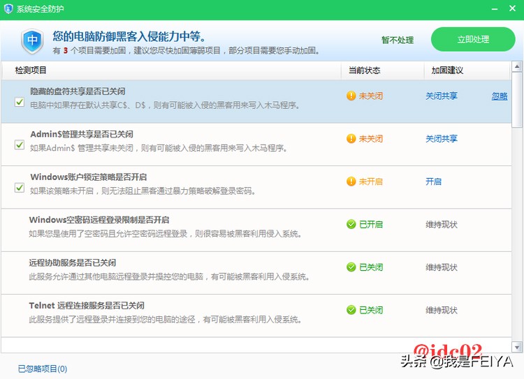Click 未关闭 status in Admin$管理共享 row

coord(370,139)
